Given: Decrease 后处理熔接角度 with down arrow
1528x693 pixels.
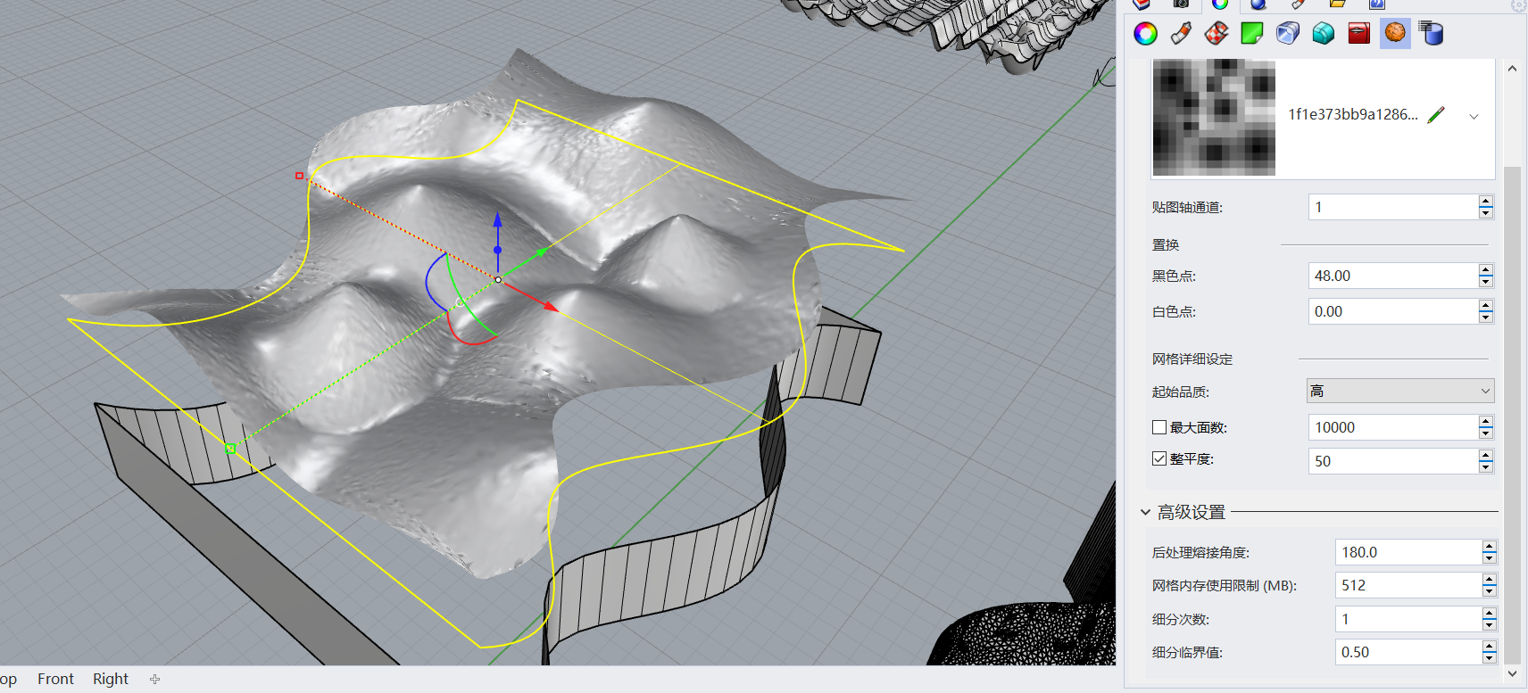Looking at the screenshot, I should (x=1489, y=558).
